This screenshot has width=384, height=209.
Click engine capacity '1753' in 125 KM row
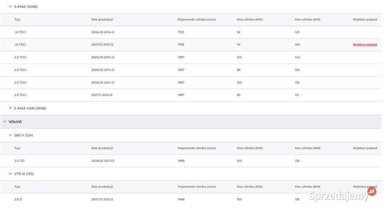click(x=181, y=32)
